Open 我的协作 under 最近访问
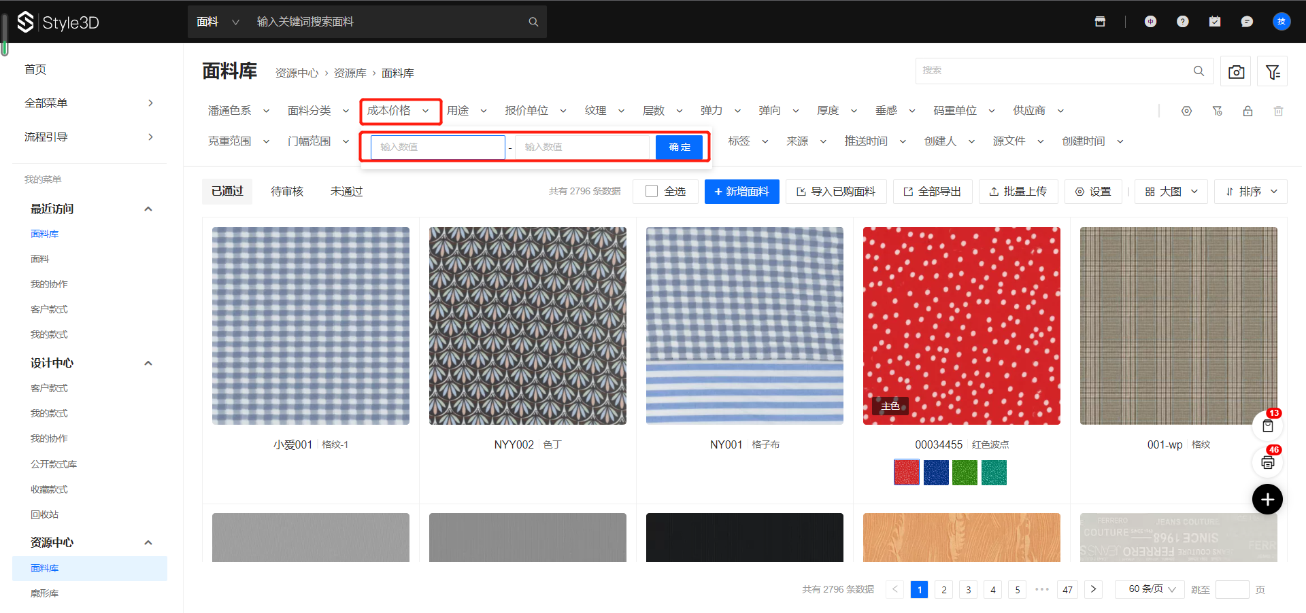 (49, 284)
